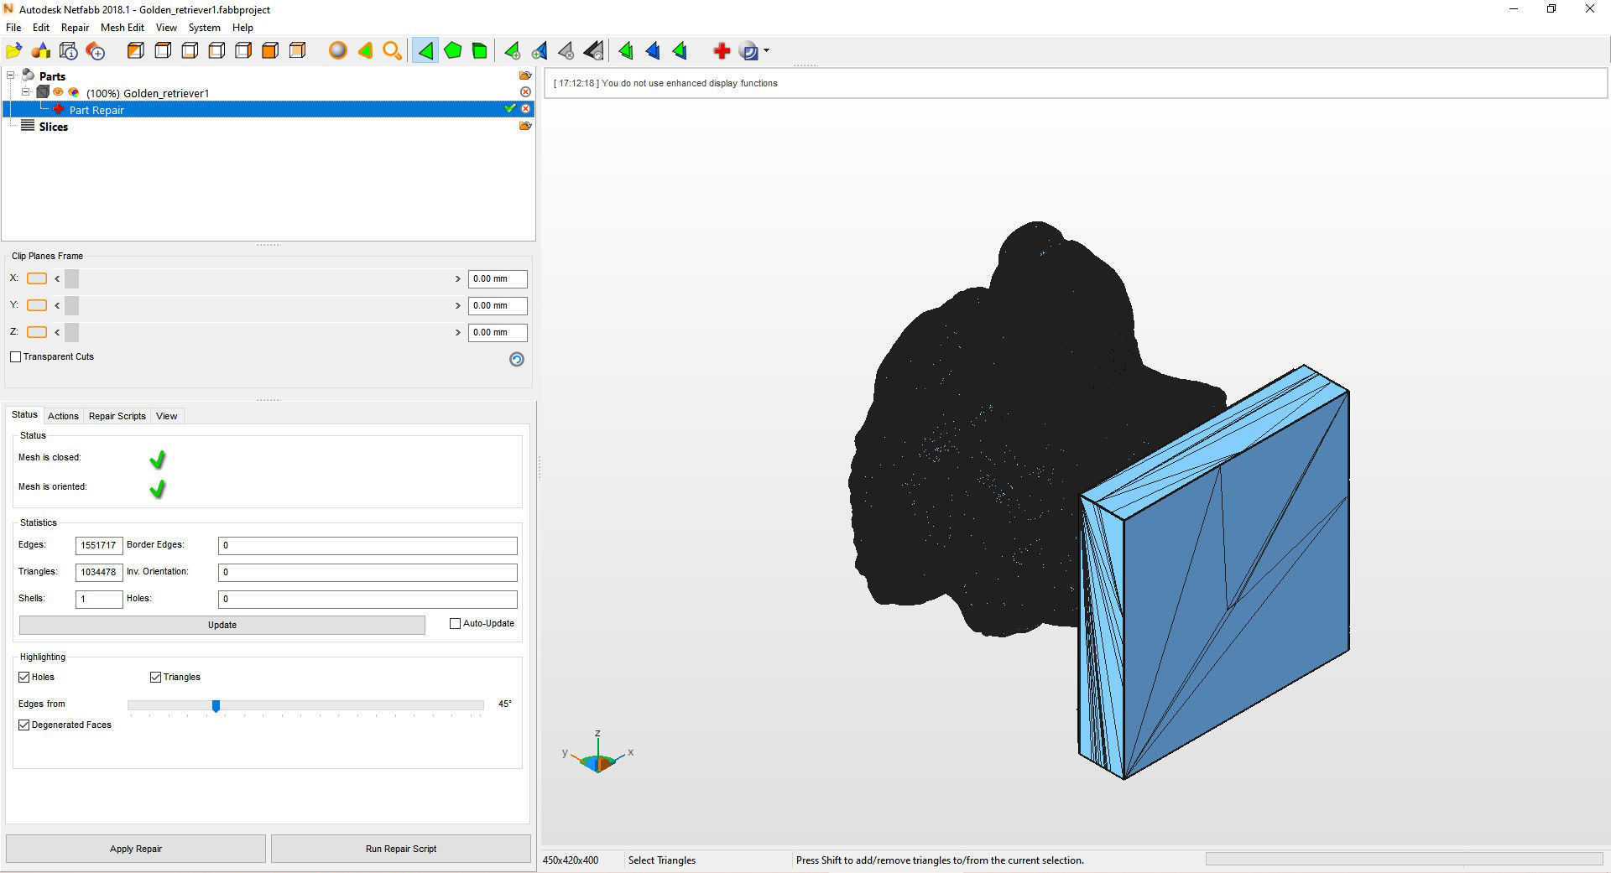
Task: Click the grey sphere zoom-all icon
Action: [337, 51]
